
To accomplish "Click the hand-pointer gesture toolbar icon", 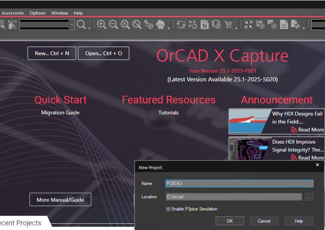I will 12,24.
